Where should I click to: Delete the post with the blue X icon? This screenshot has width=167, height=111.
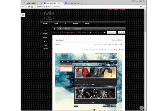(121, 50)
